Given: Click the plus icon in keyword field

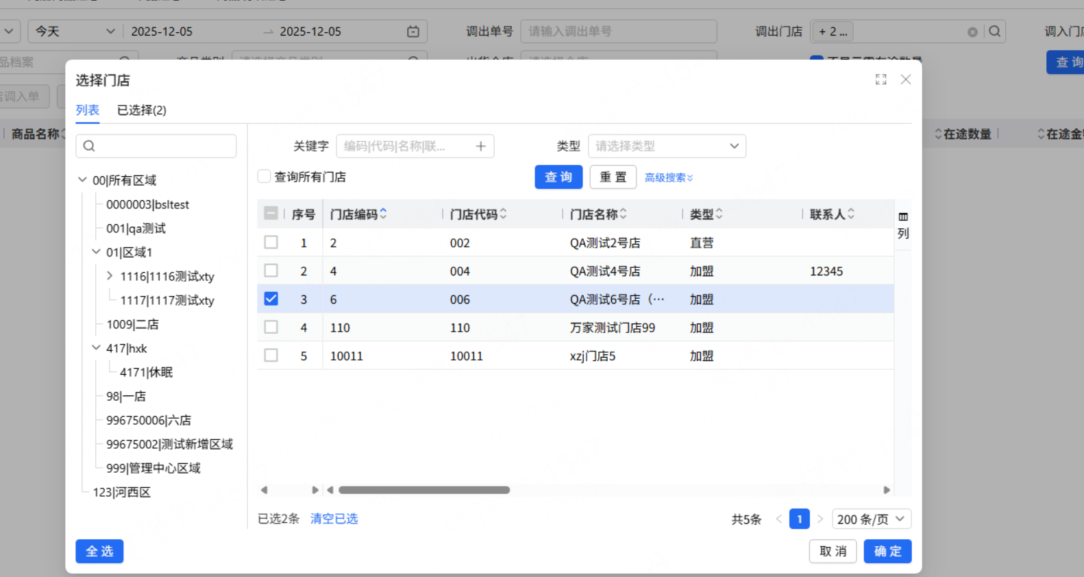Looking at the screenshot, I should (480, 146).
